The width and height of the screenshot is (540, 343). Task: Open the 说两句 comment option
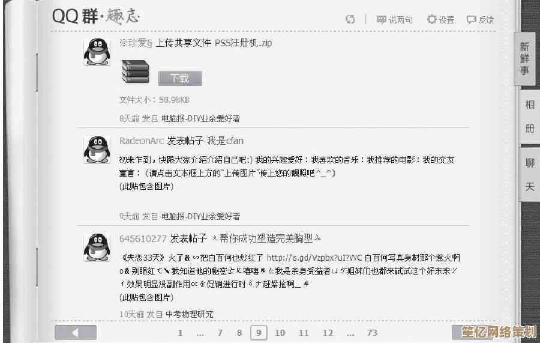tap(395, 20)
